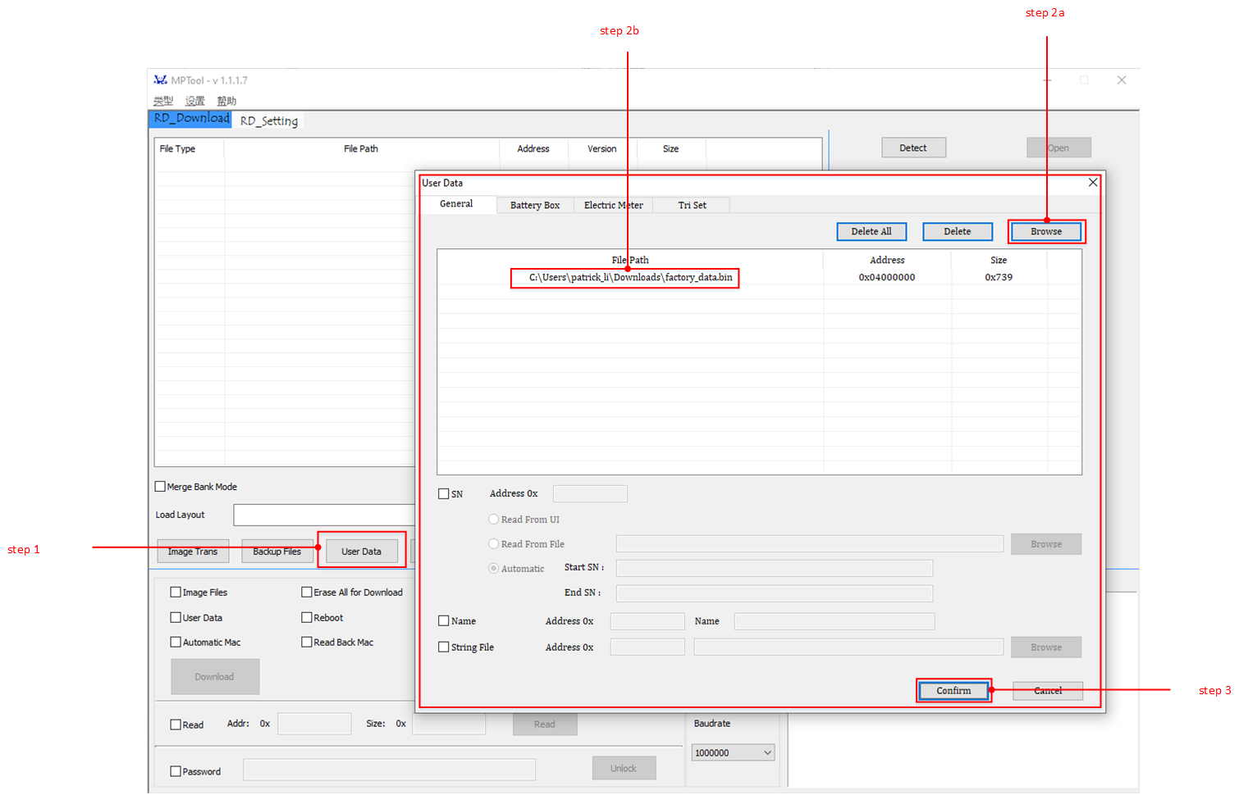Enable Erase All for Download
The height and width of the screenshot is (795, 1239).
306,592
